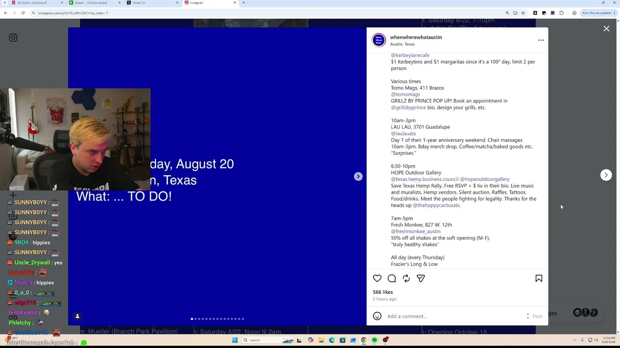Repost using the repost arrows icon

(x=406, y=278)
